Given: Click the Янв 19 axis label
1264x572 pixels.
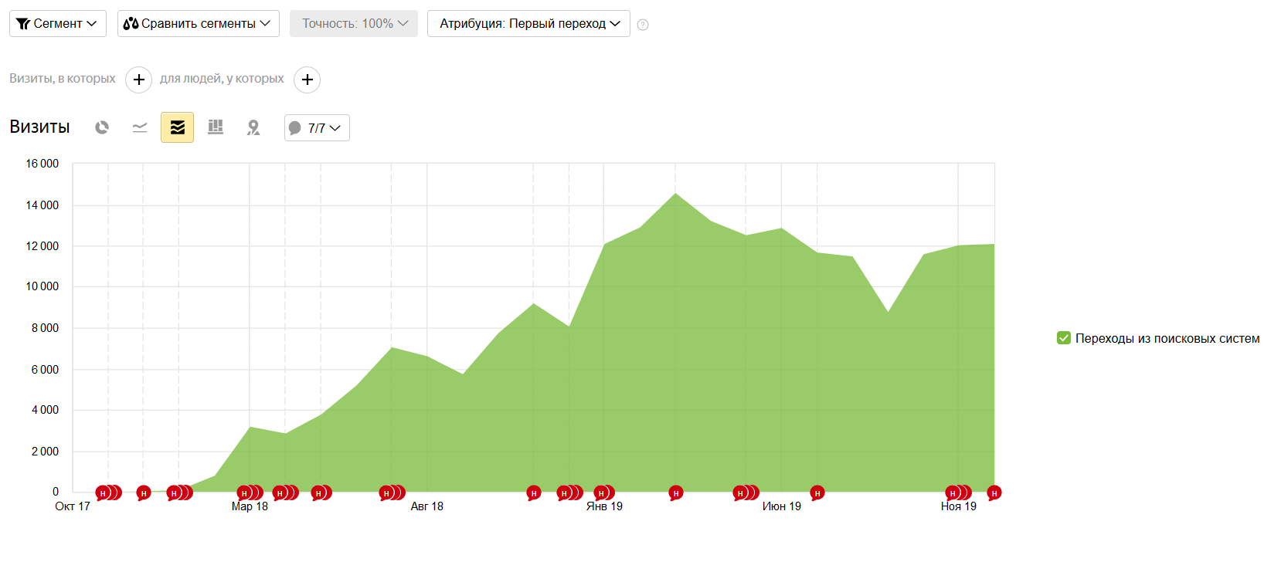Looking at the screenshot, I should point(604,506).
